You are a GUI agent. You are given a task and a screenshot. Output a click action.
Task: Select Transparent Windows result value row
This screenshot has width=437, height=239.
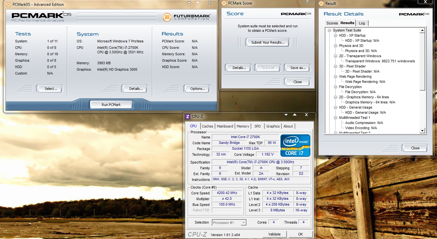click(x=380, y=61)
